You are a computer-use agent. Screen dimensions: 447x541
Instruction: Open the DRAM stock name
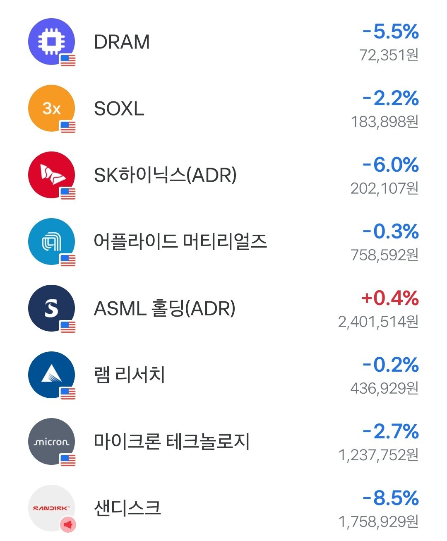click(x=122, y=42)
